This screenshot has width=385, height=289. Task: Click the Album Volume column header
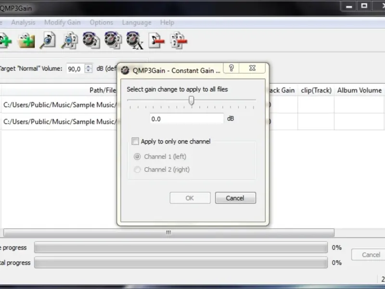(359, 90)
